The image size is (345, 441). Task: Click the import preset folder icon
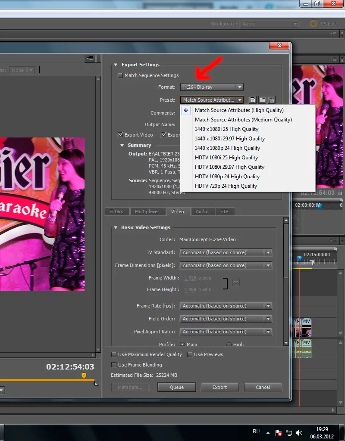pyautogui.click(x=262, y=100)
